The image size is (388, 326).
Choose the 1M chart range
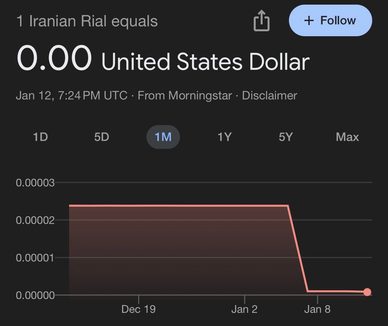163,137
